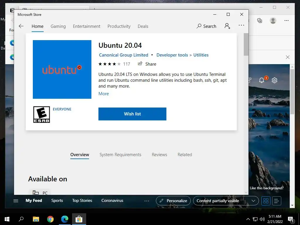
Task: Open File Explorer from taskbar
Action: (x=36, y=219)
